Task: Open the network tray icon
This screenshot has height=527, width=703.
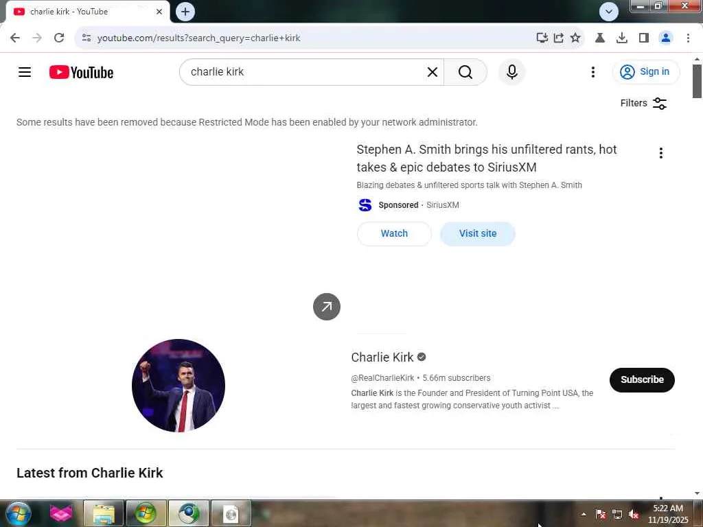Action: click(x=617, y=514)
